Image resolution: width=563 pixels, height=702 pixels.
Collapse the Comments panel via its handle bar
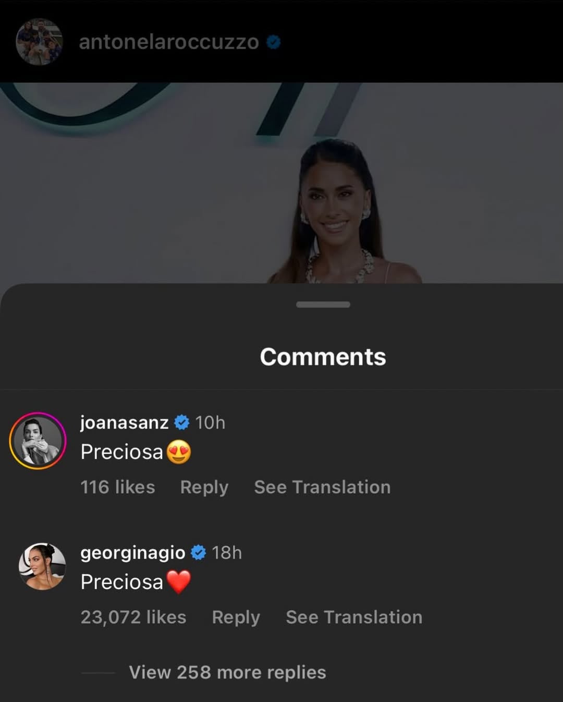[323, 306]
